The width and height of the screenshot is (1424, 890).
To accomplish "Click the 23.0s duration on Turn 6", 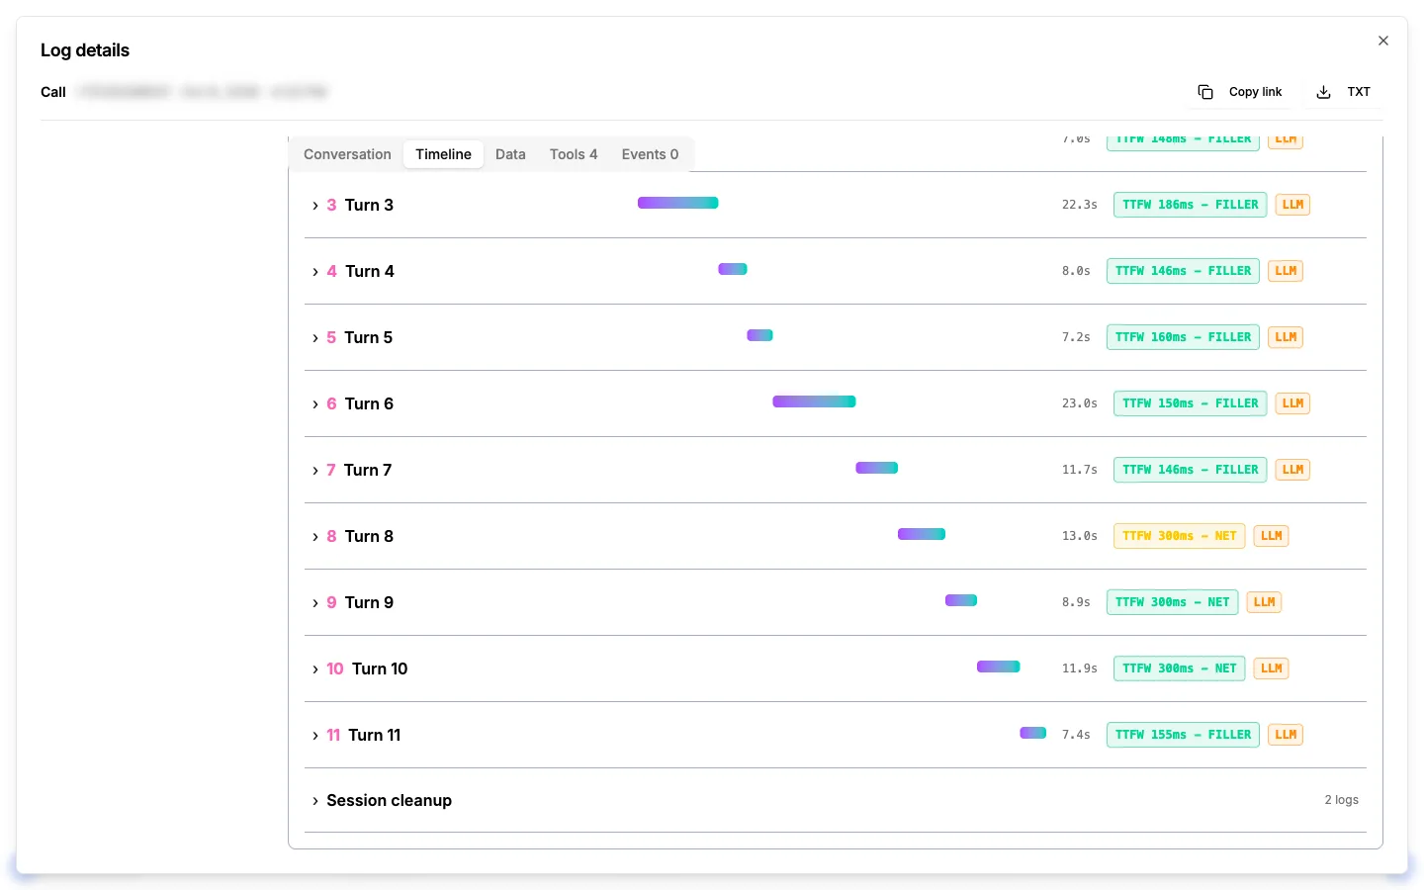I will [1080, 403].
